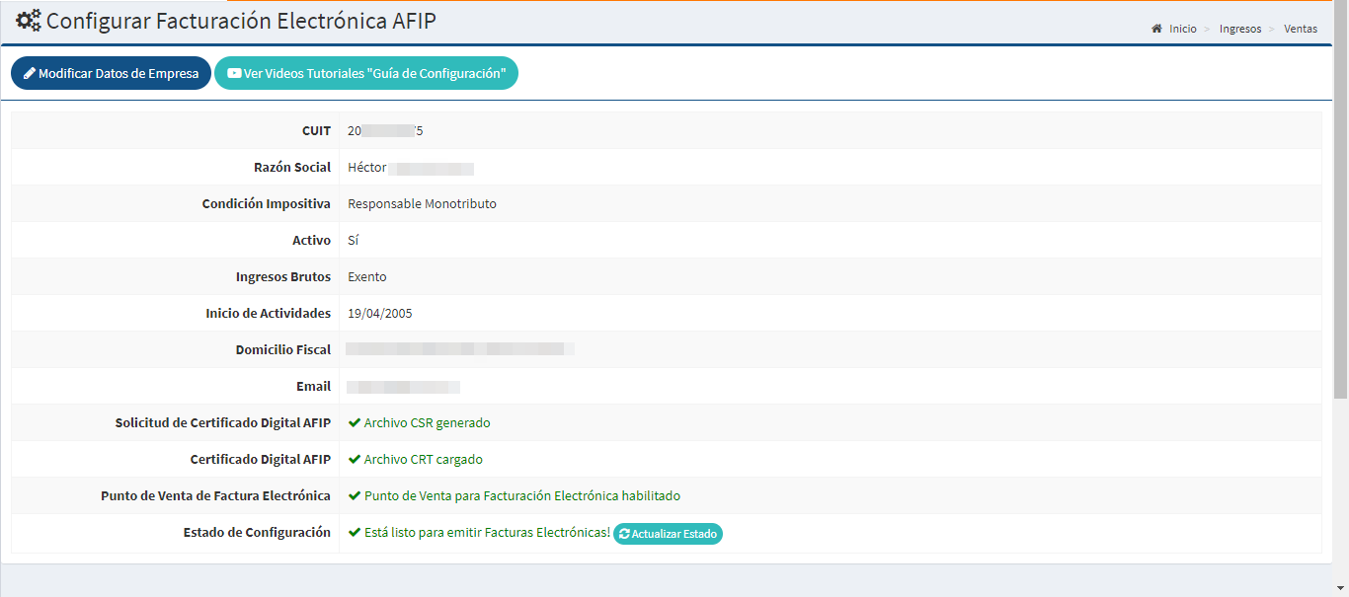1349x597 pixels.
Task: Click Email label
Action: coord(315,386)
